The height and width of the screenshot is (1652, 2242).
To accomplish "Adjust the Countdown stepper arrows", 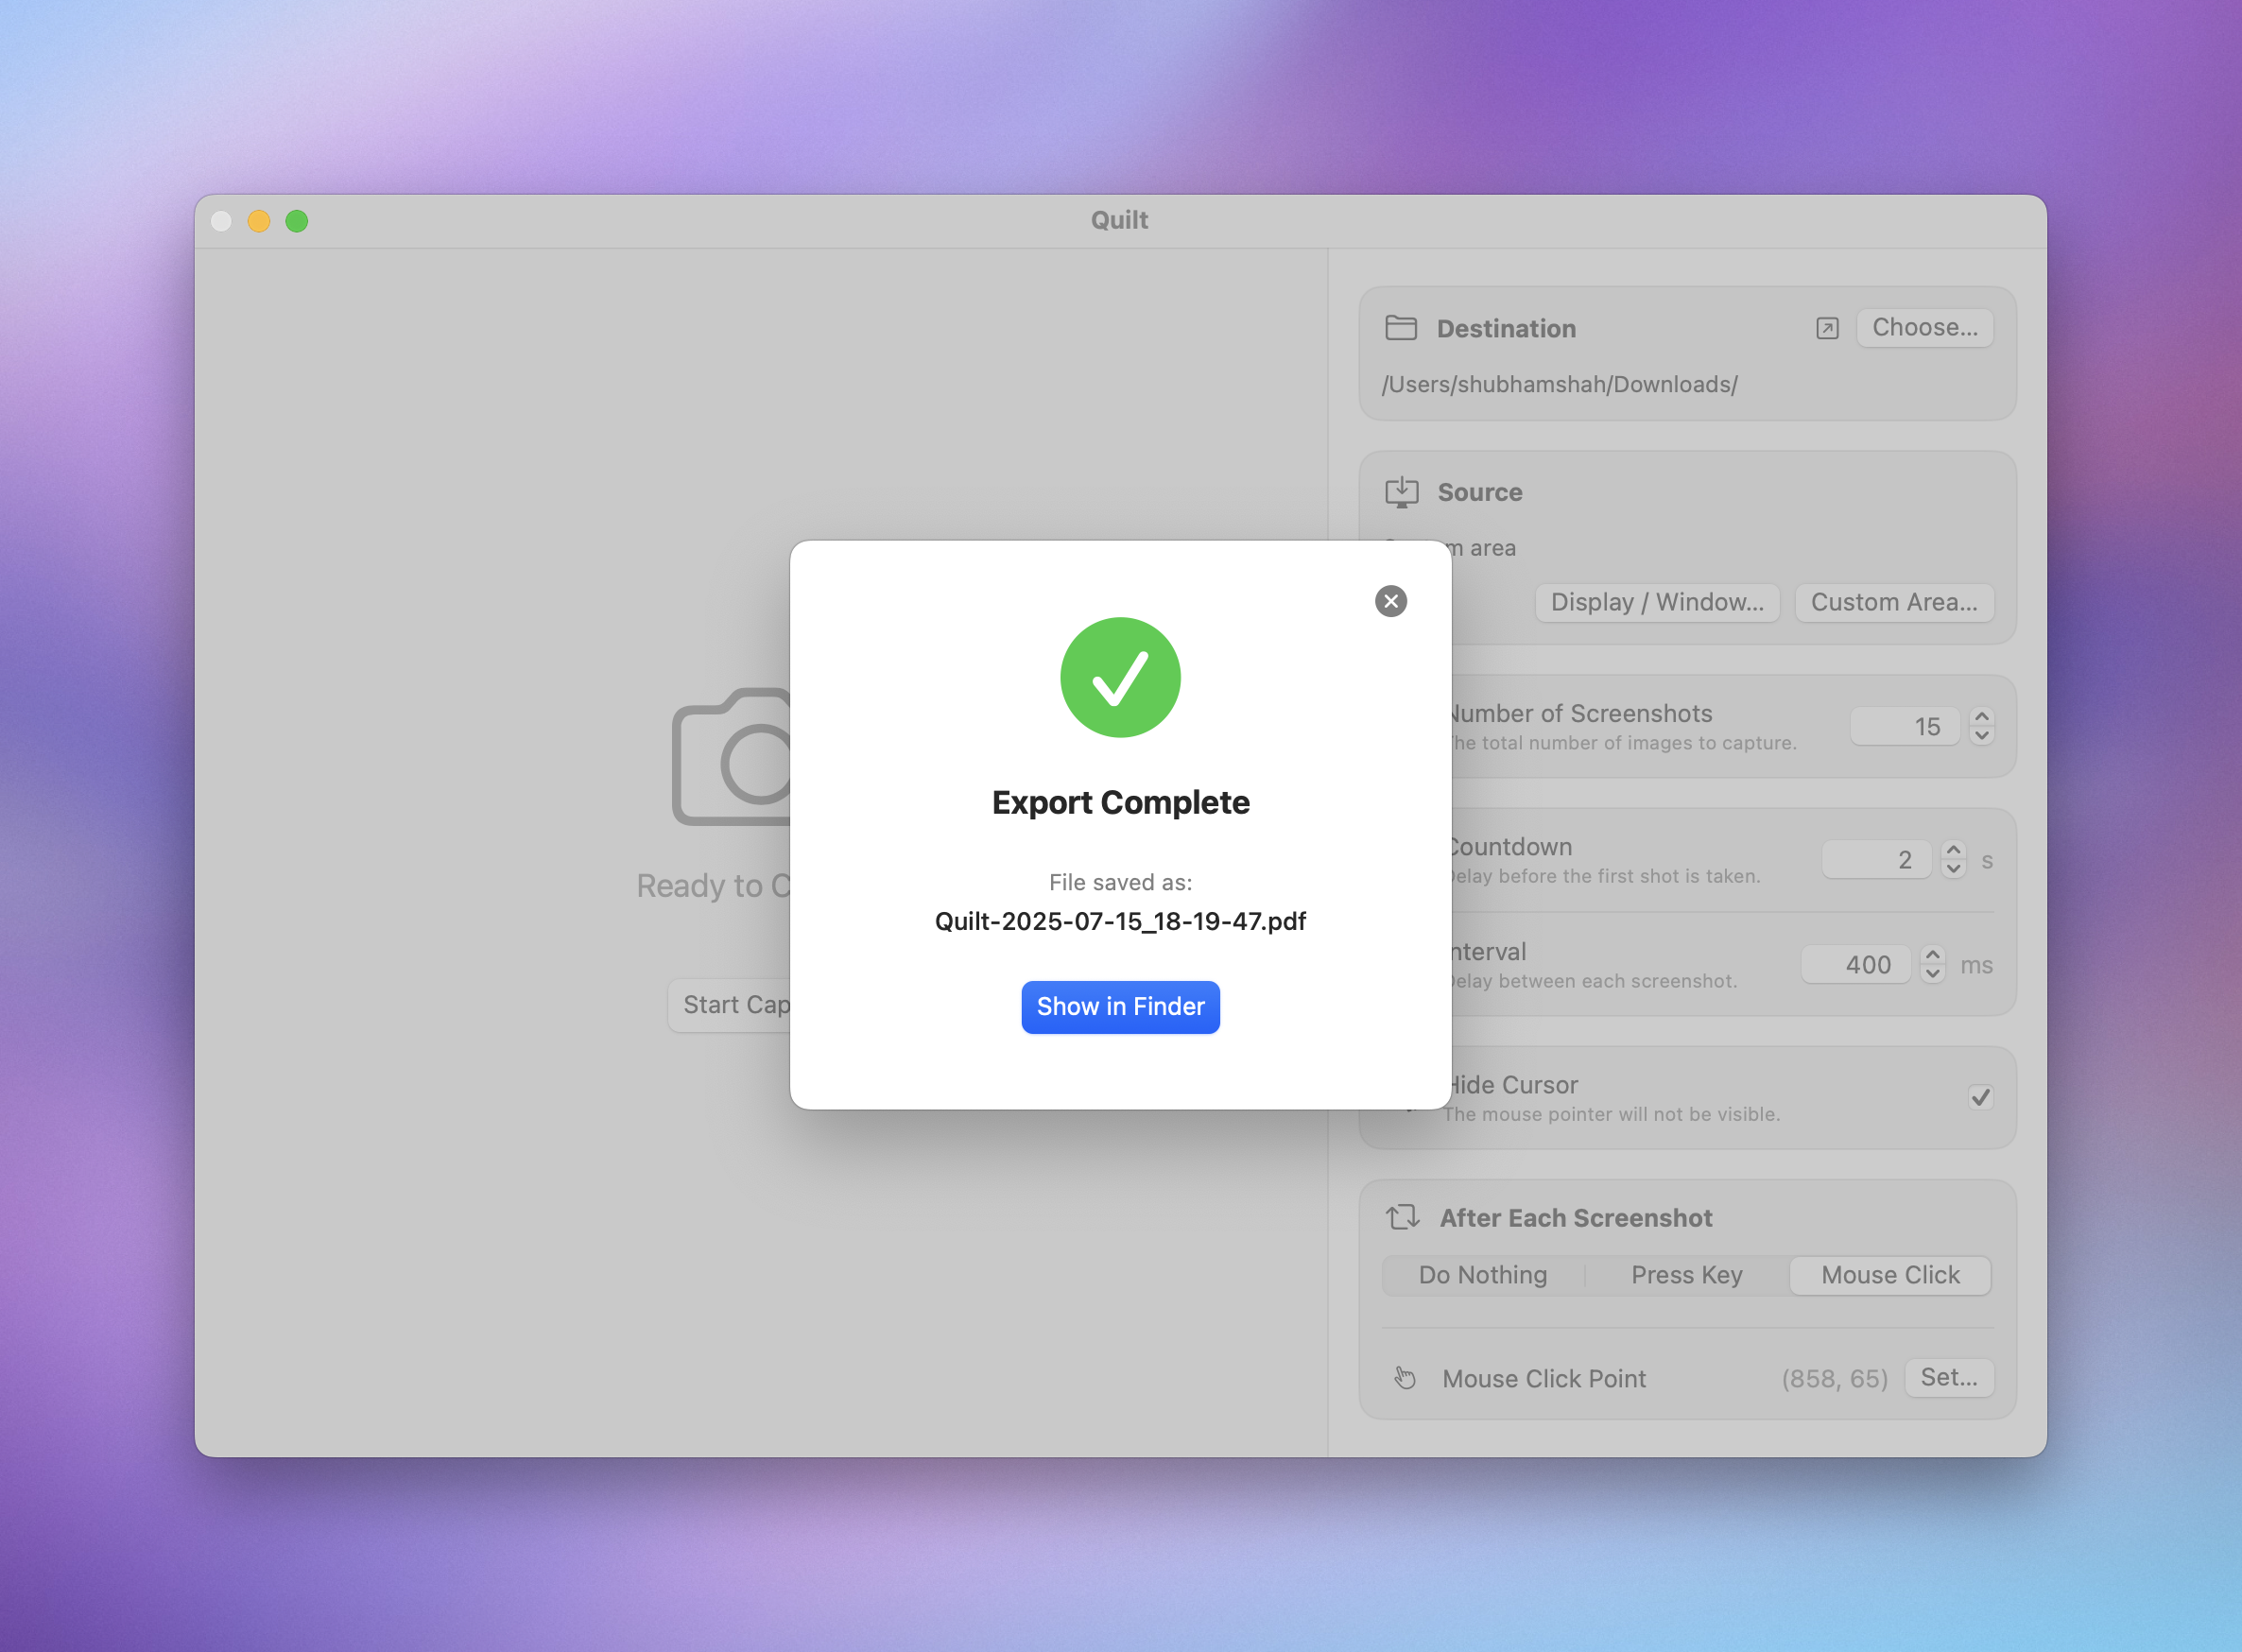I will (1953, 860).
